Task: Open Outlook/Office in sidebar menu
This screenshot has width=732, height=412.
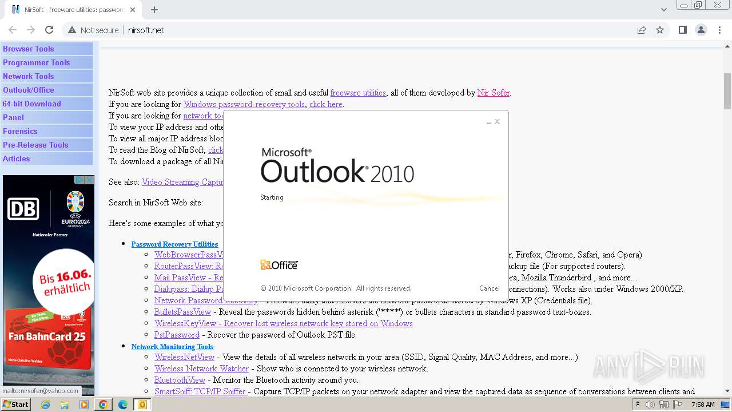Action: (47, 90)
